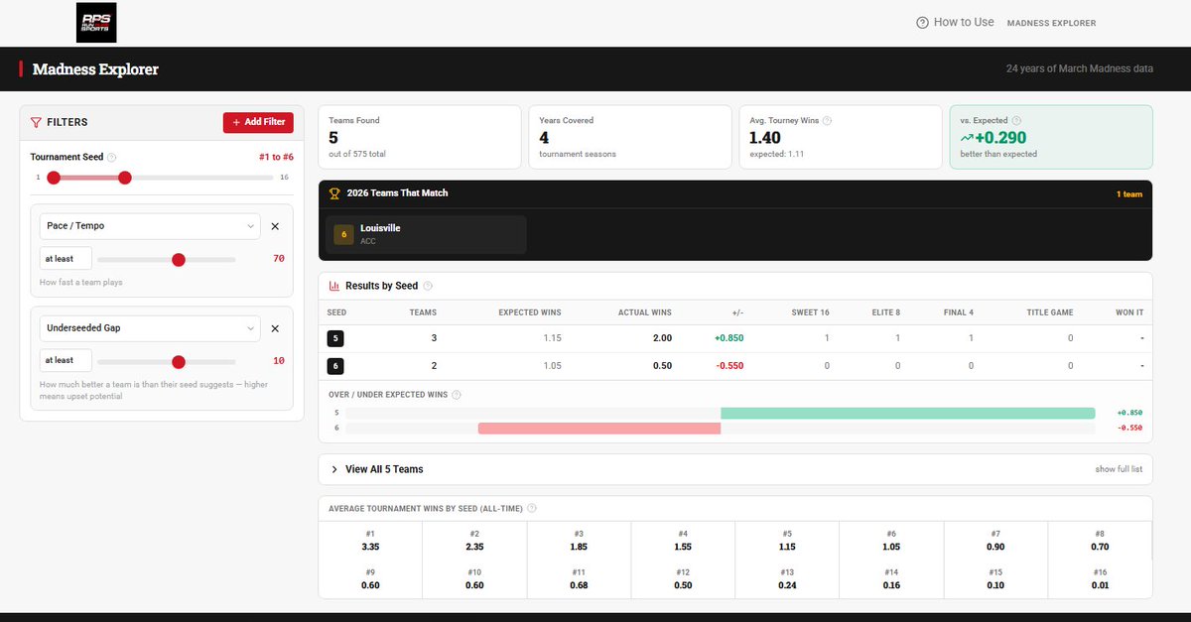
Task: Open the Pace / Tempo filter dropdown
Action: point(150,226)
